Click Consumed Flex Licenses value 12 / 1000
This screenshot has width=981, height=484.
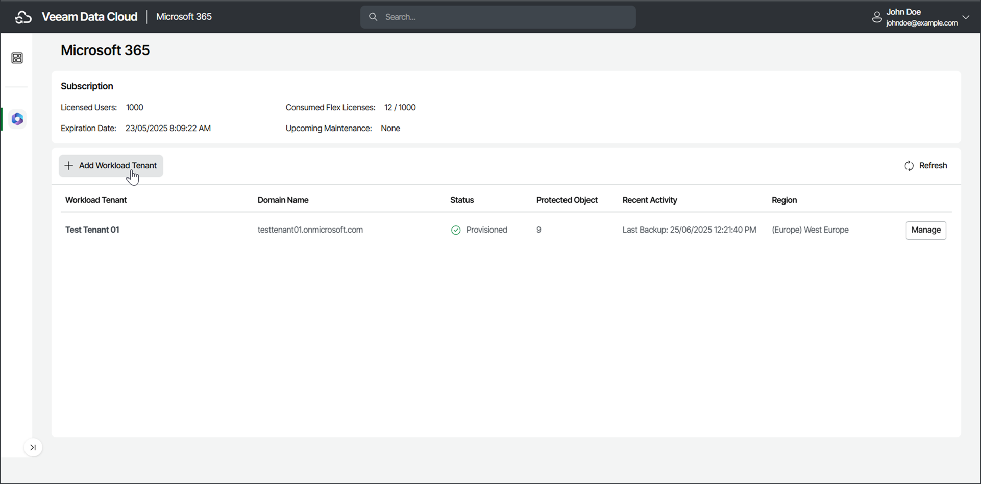pos(400,108)
